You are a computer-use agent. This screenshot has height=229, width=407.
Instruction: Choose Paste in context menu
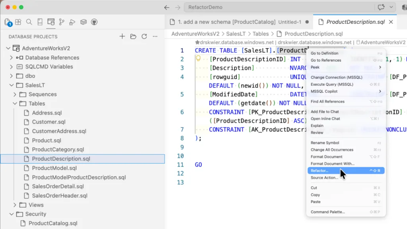346,202
